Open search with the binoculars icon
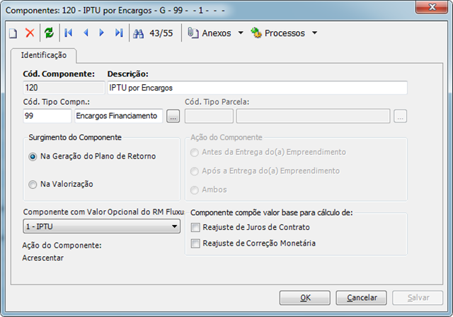 (x=138, y=33)
